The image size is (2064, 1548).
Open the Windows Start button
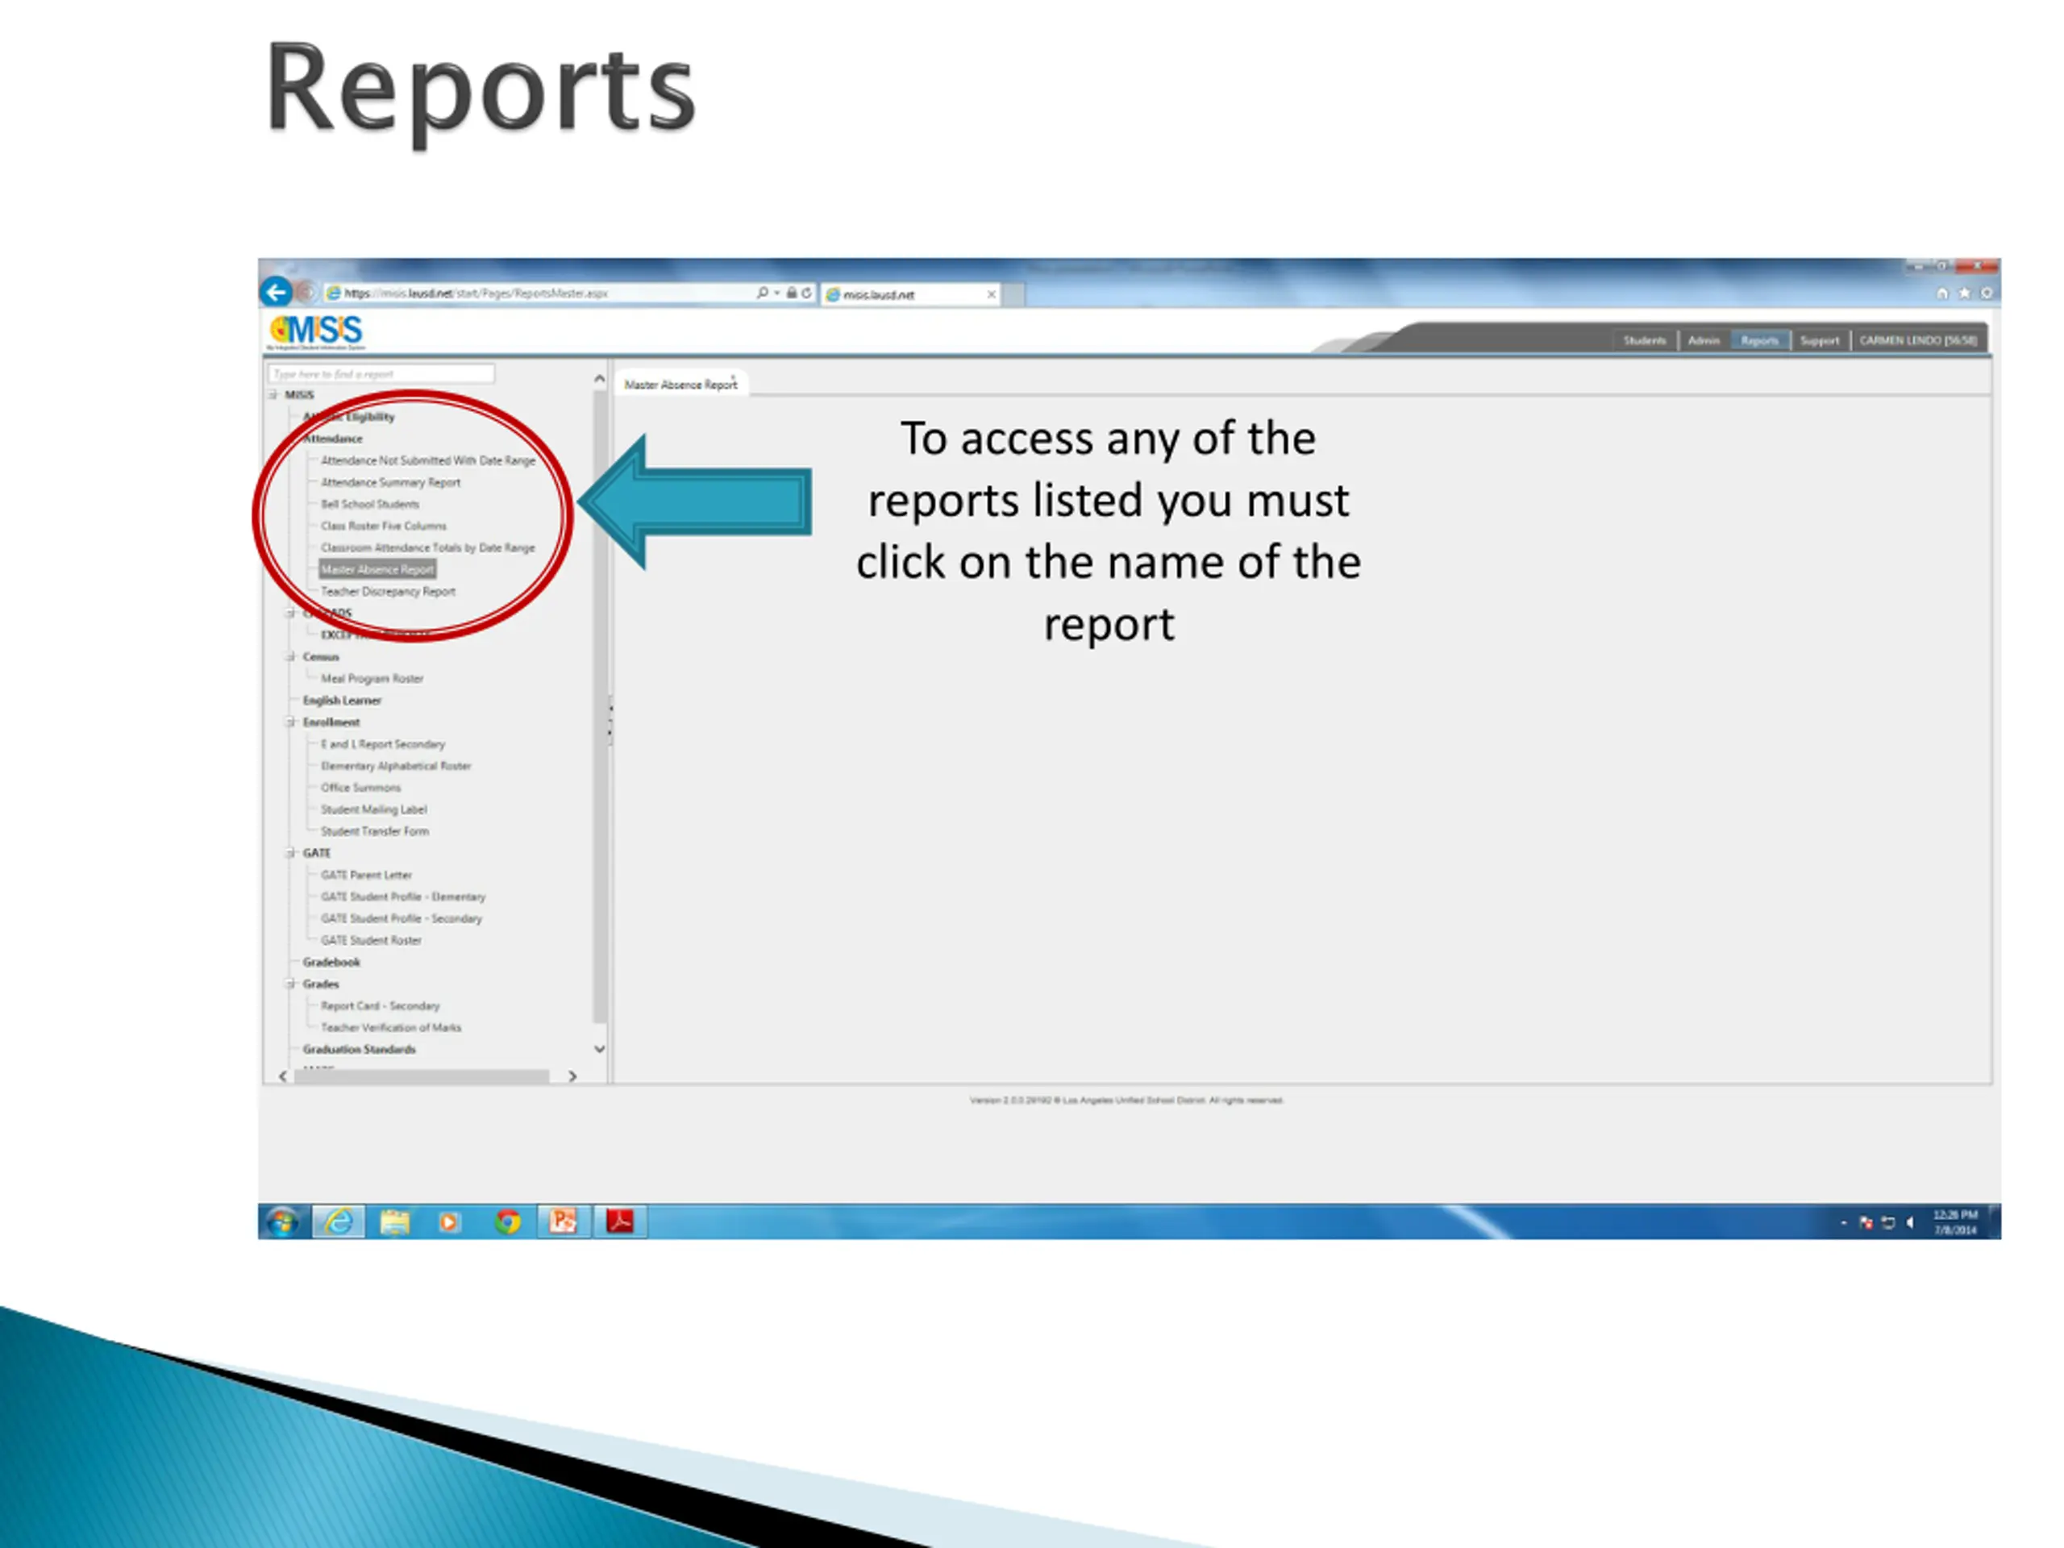[x=283, y=1221]
